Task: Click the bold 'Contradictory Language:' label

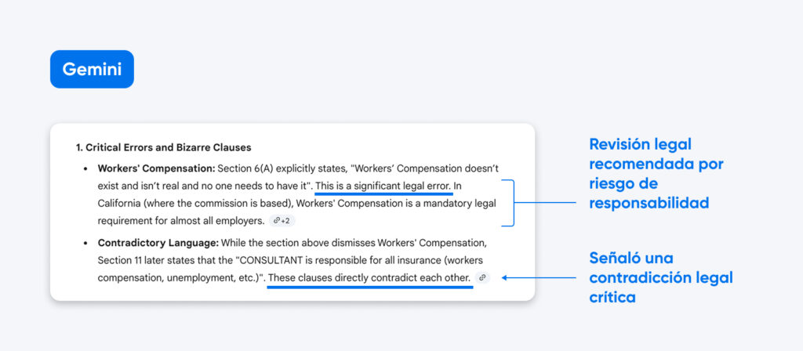Action: [x=146, y=243]
